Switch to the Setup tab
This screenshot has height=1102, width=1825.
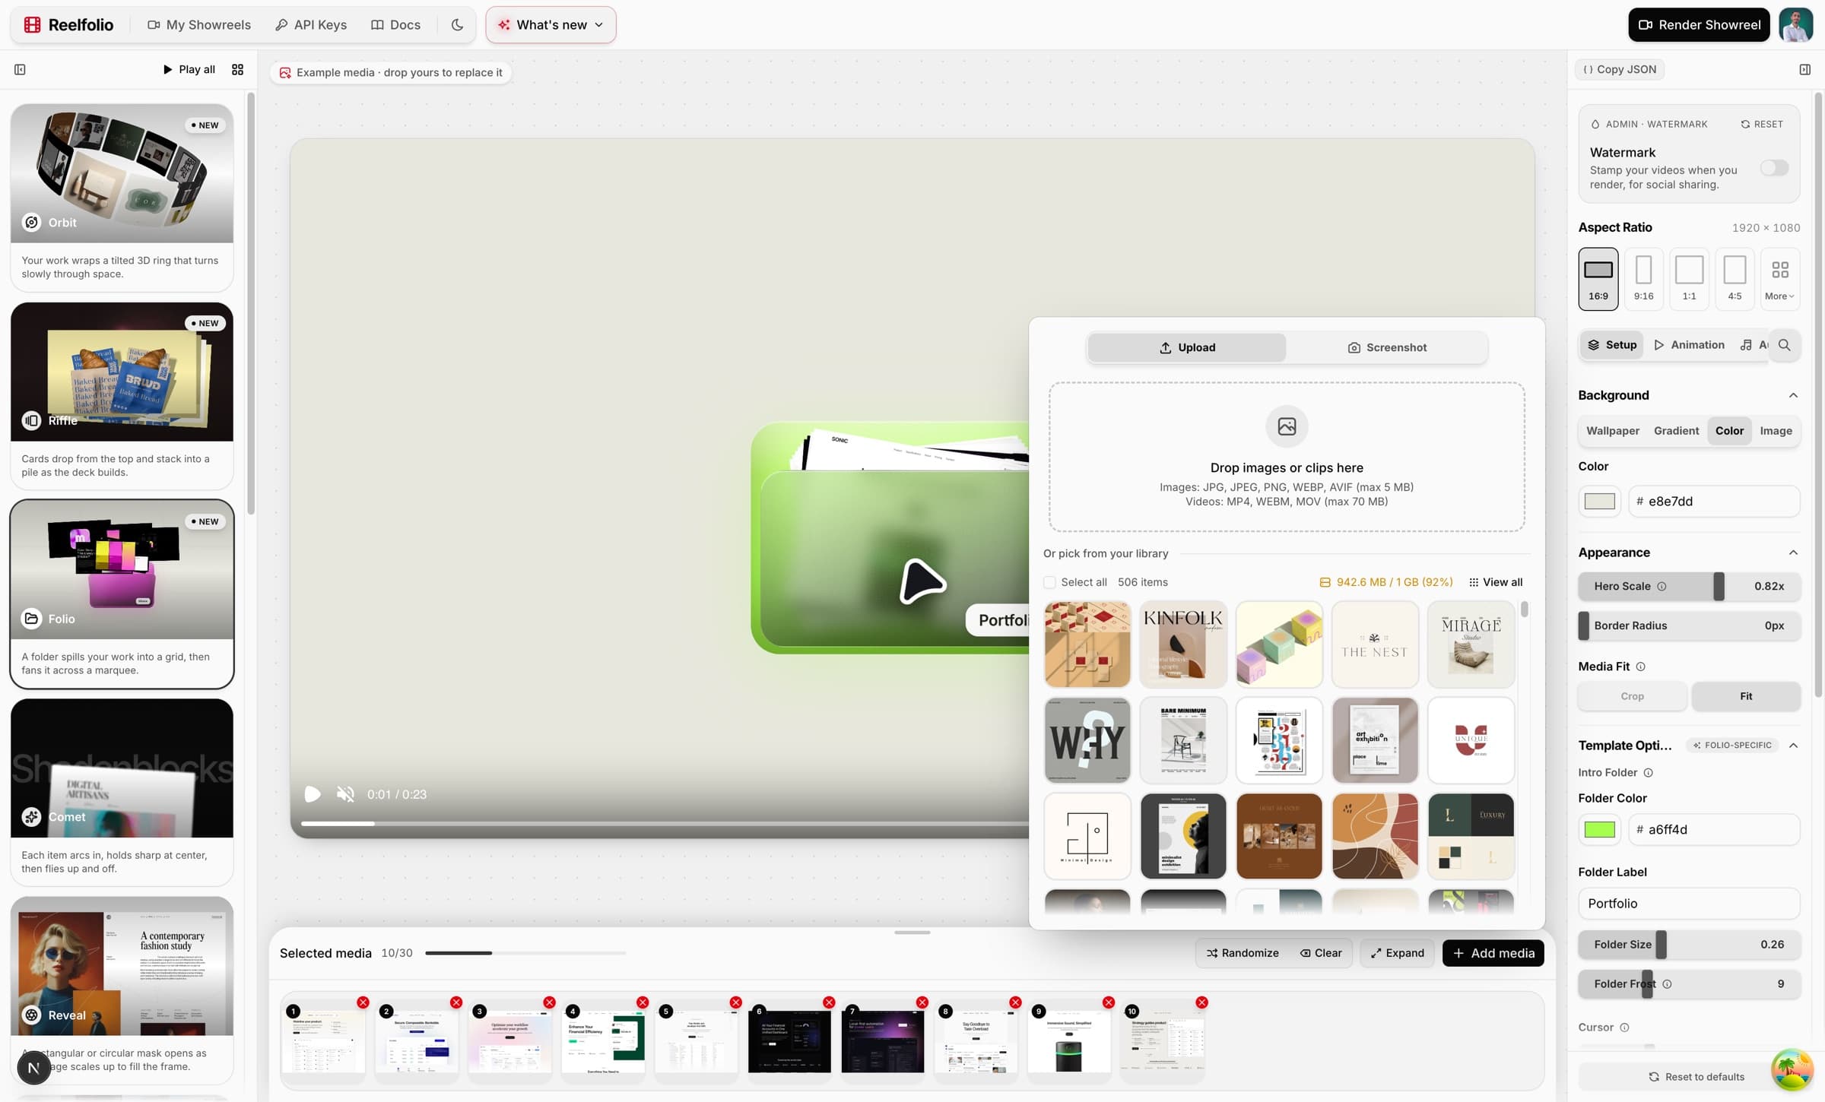tap(1612, 345)
